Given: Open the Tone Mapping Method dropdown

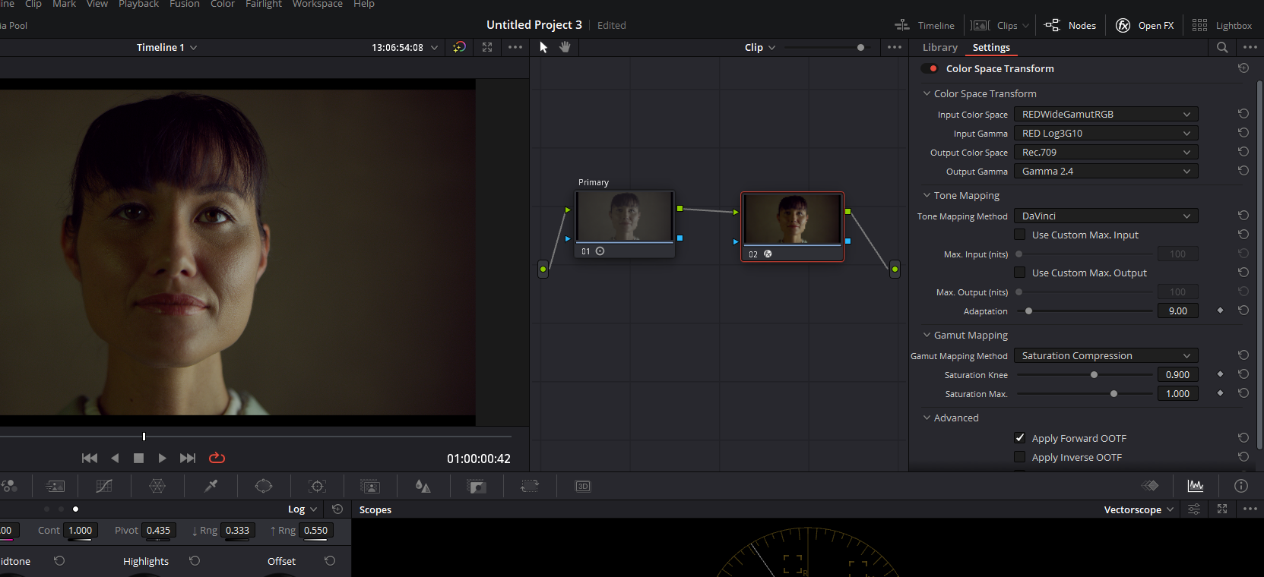Looking at the screenshot, I should [x=1106, y=216].
